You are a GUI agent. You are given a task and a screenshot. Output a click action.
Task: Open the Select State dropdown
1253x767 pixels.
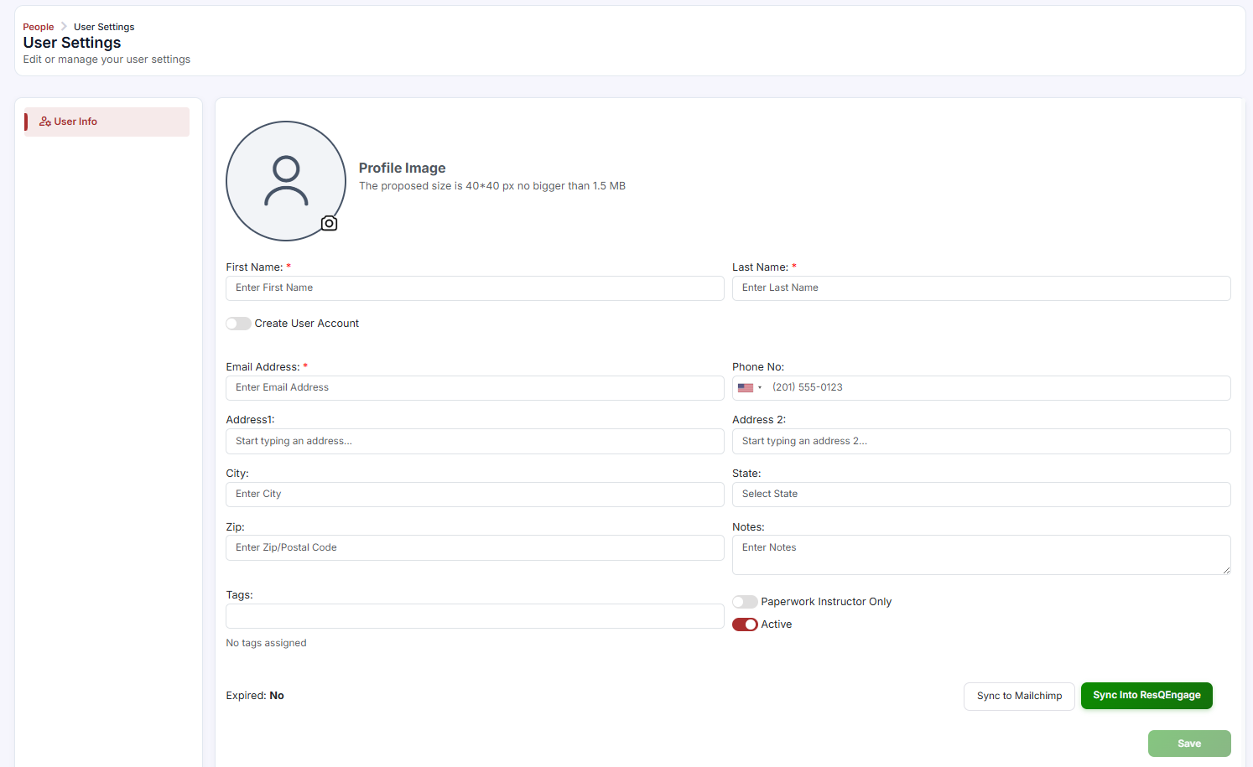click(981, 495)
